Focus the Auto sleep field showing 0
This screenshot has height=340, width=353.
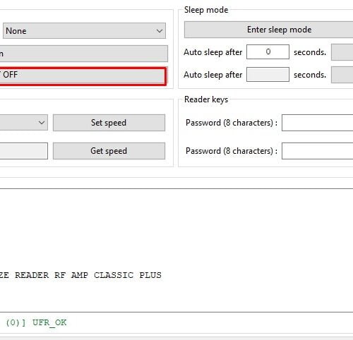pos(268,52)
